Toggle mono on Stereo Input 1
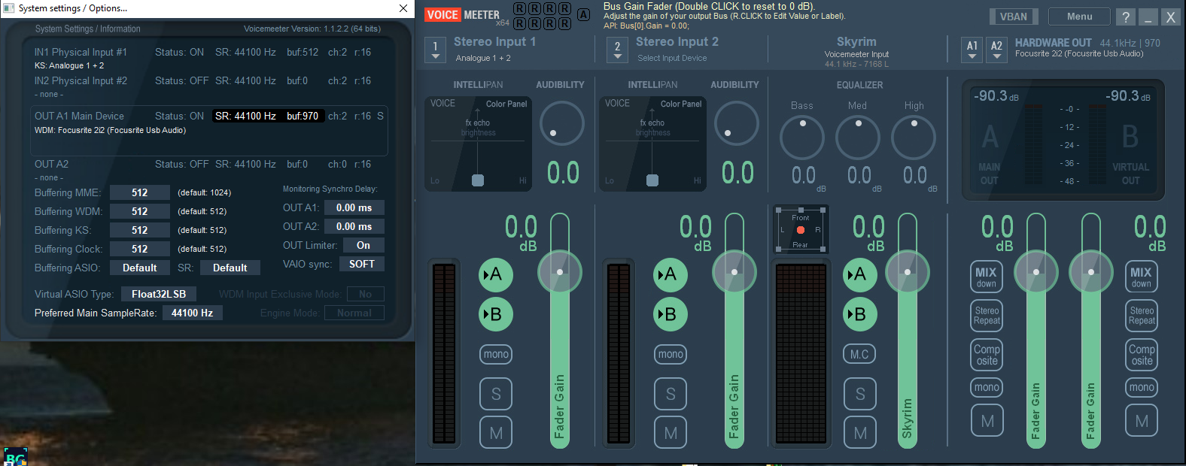The image size is (1186, 466). click(496, 354)
